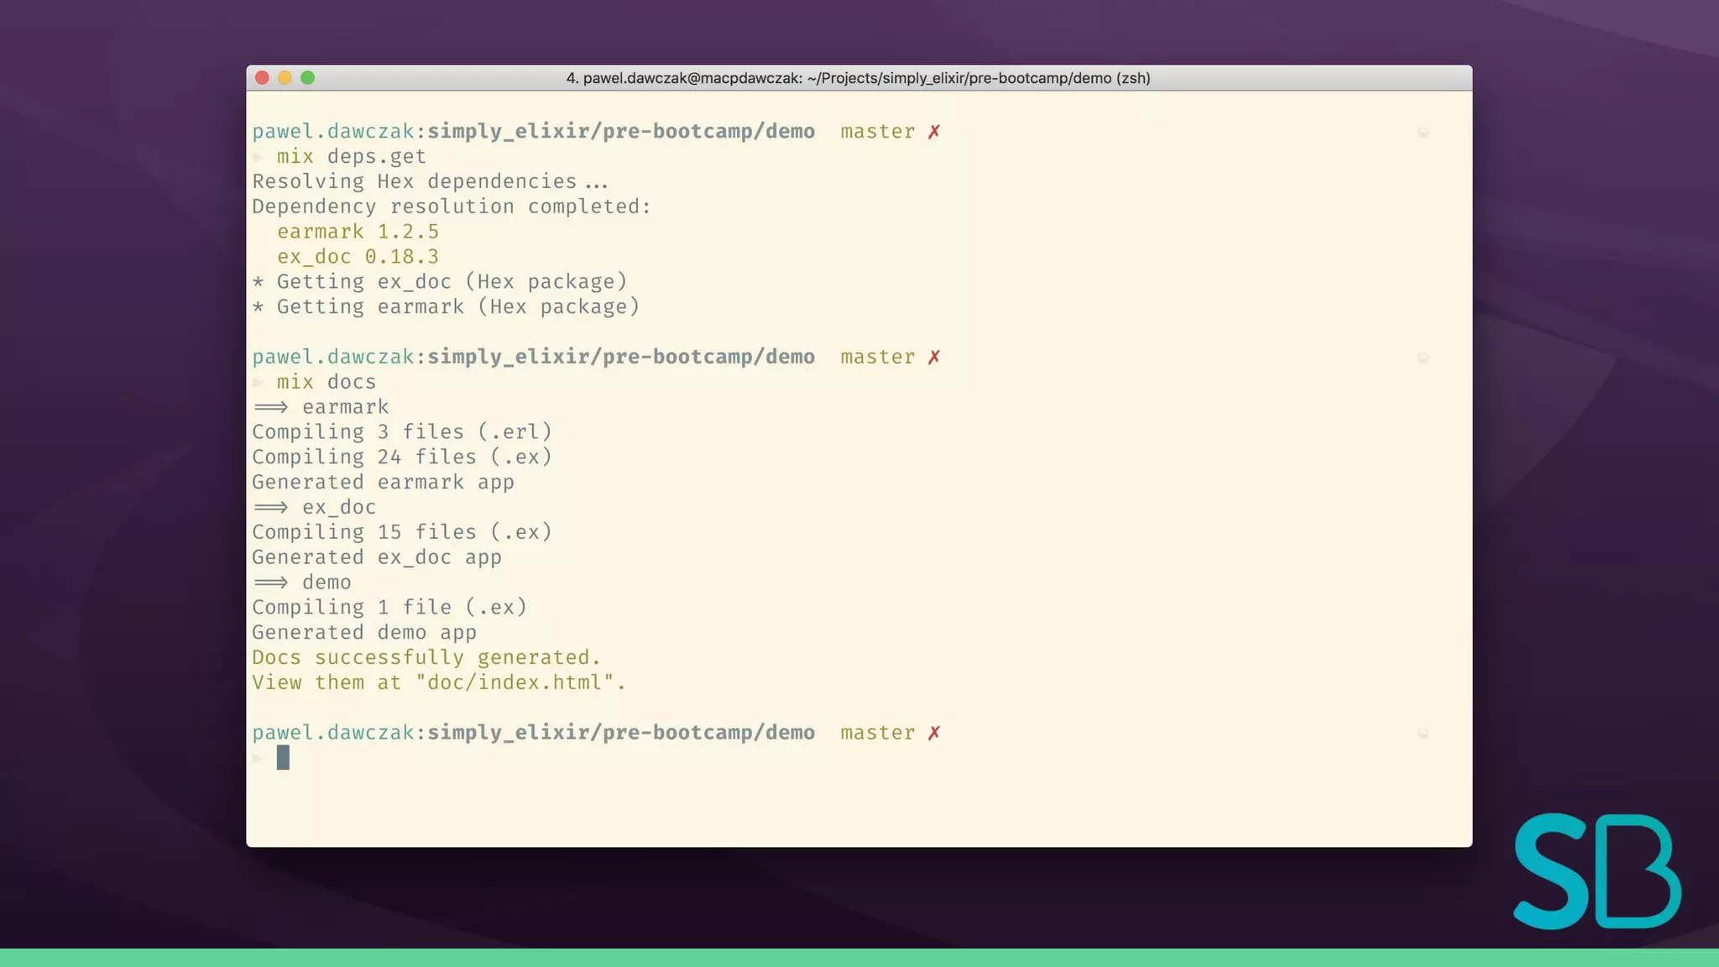Screen dimensions: 1719x967
Task: Click the faint mark right of second prompt
Action: (x=1423, y=358)
